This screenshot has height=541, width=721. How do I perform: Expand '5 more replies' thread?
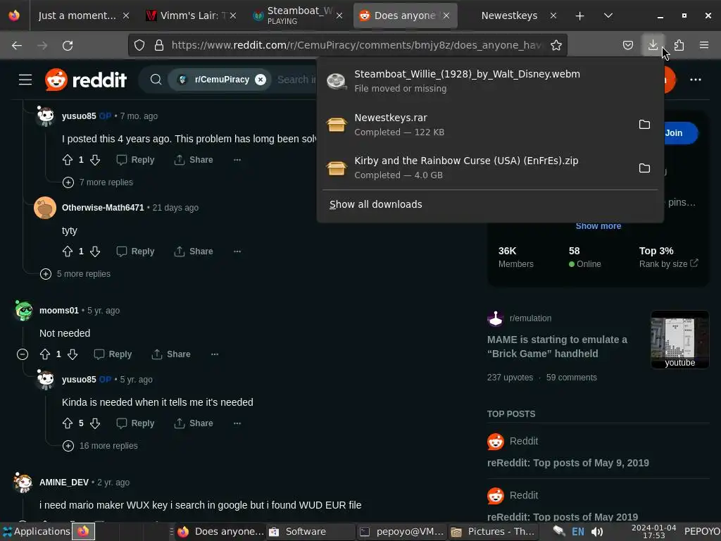75,274
